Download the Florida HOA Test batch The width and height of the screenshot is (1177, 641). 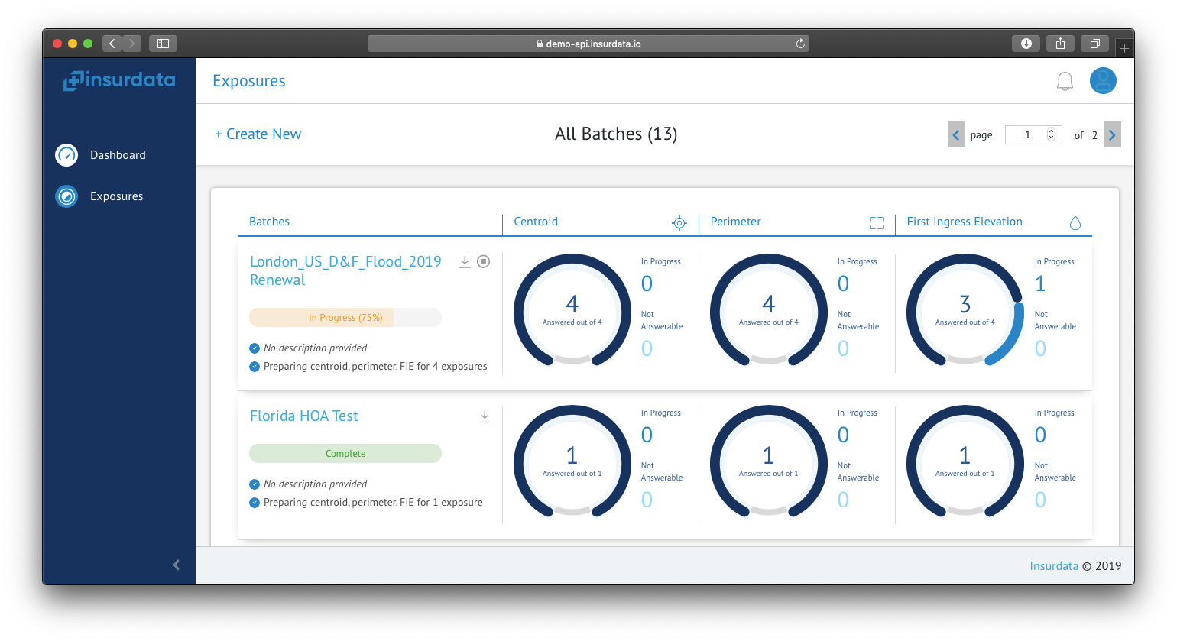tap(485, 416)
